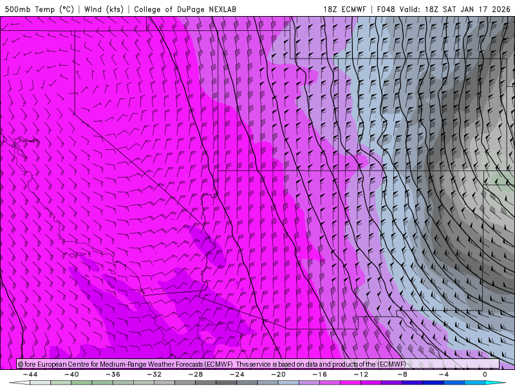
Task: Click the "F048" forecast hour label
Action: tap(386, 9)
